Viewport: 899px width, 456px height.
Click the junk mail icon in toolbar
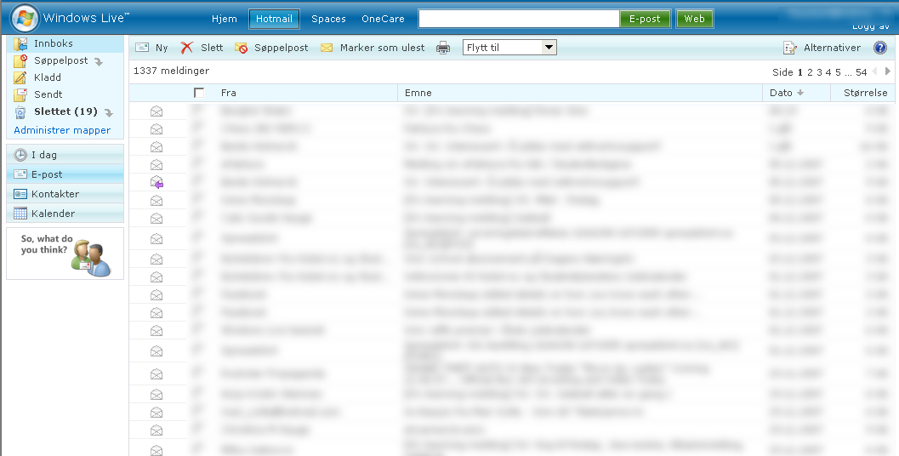click(x=241, y=48)
